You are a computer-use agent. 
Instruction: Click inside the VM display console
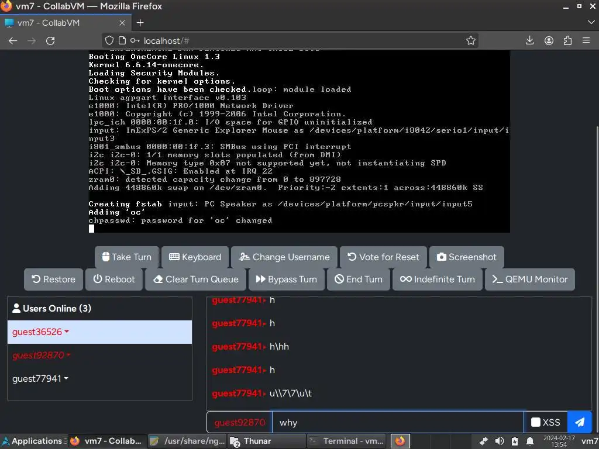tap(299, 141)
